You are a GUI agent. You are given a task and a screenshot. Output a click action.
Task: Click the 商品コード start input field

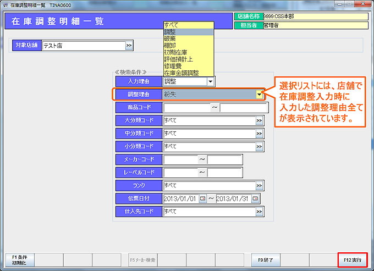point(187,108)
